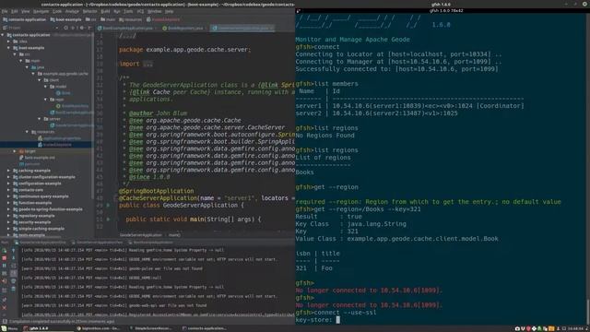Collapse the src folder arrow
This screenshot has height=332, width=590.
click(15, 54)
